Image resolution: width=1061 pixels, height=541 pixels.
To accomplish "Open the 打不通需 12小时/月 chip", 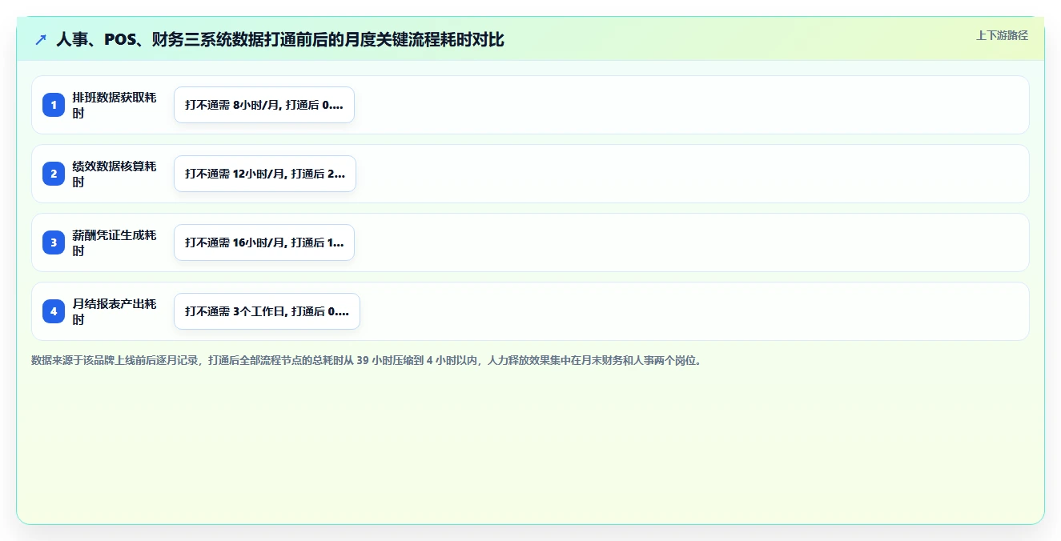I will [265, 174].
